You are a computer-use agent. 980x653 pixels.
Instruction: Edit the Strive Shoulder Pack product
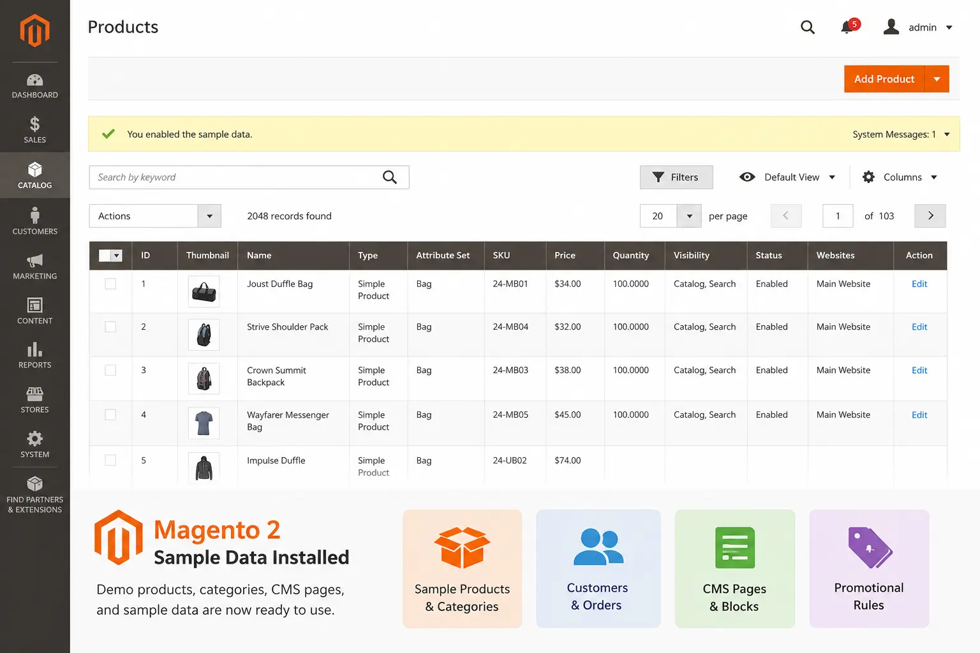[x=919, y=326]
